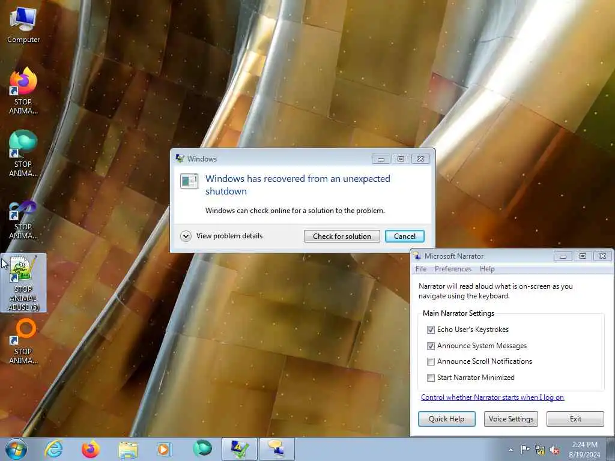Open Windows Explorer folder in taskbar

click(x=128, y=449)
